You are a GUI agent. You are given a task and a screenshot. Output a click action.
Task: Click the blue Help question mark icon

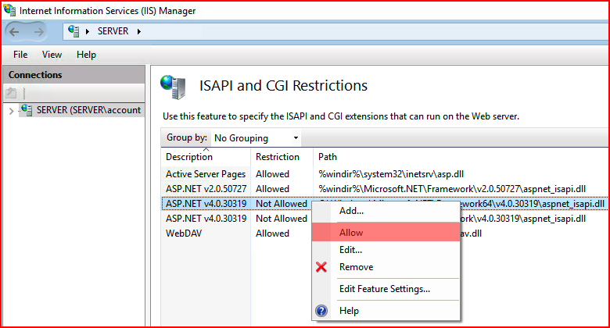pos(321,311)
